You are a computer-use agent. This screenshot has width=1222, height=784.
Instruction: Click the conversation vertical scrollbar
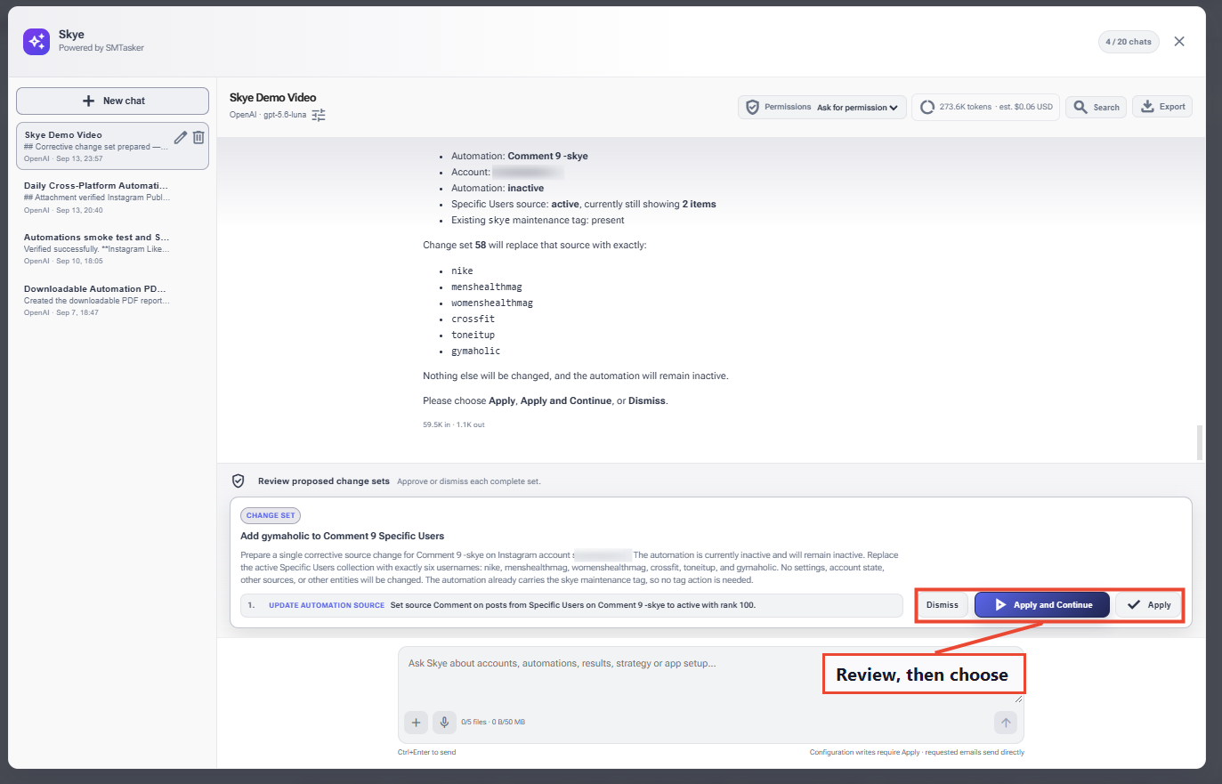point(1199,441)
